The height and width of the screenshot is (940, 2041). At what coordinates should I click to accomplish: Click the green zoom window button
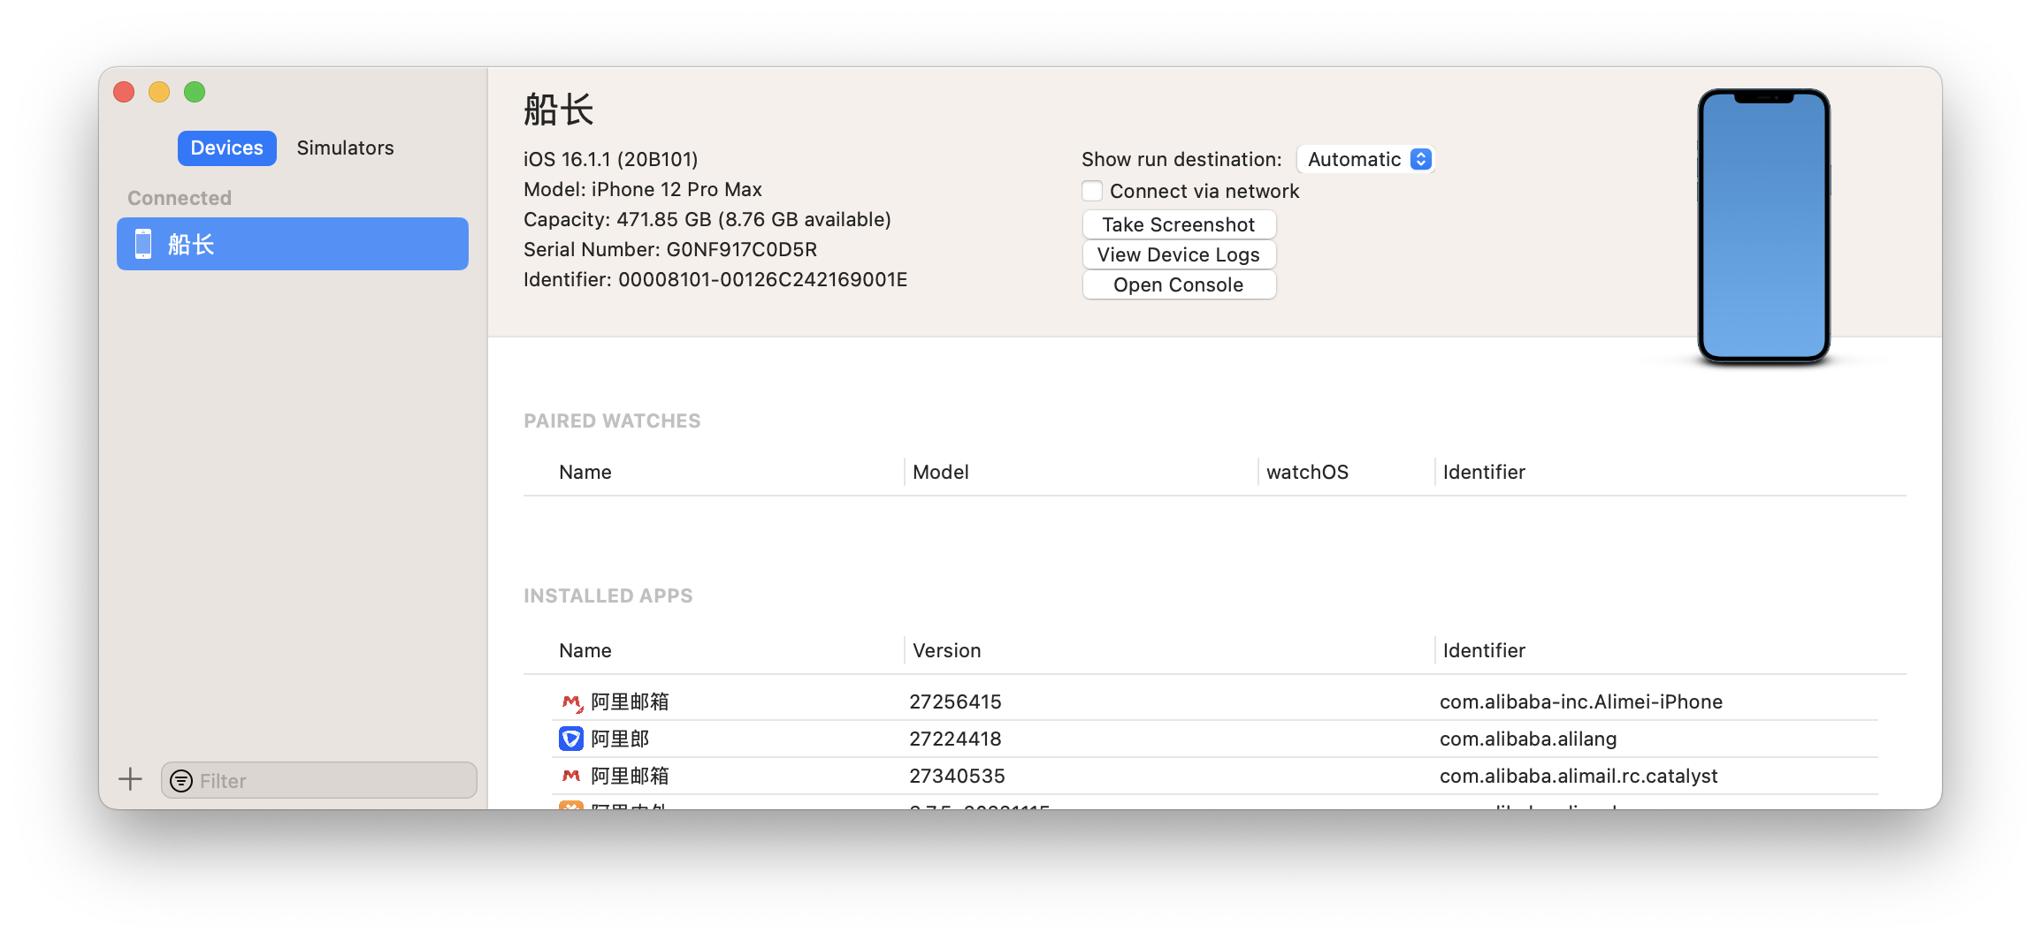pyautogui.click(x=195, y=92)
